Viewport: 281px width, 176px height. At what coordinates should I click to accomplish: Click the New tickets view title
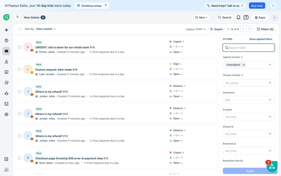pyautogui.click(x=32, y=18)
